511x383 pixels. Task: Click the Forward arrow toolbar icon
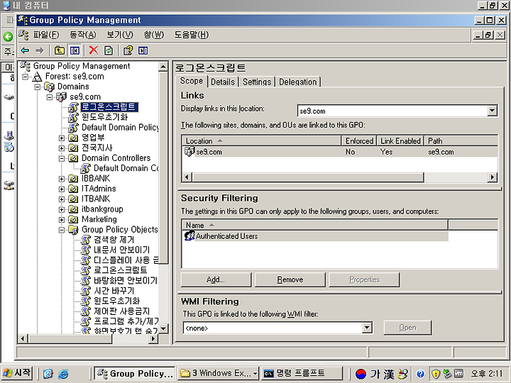pos(40,50)
